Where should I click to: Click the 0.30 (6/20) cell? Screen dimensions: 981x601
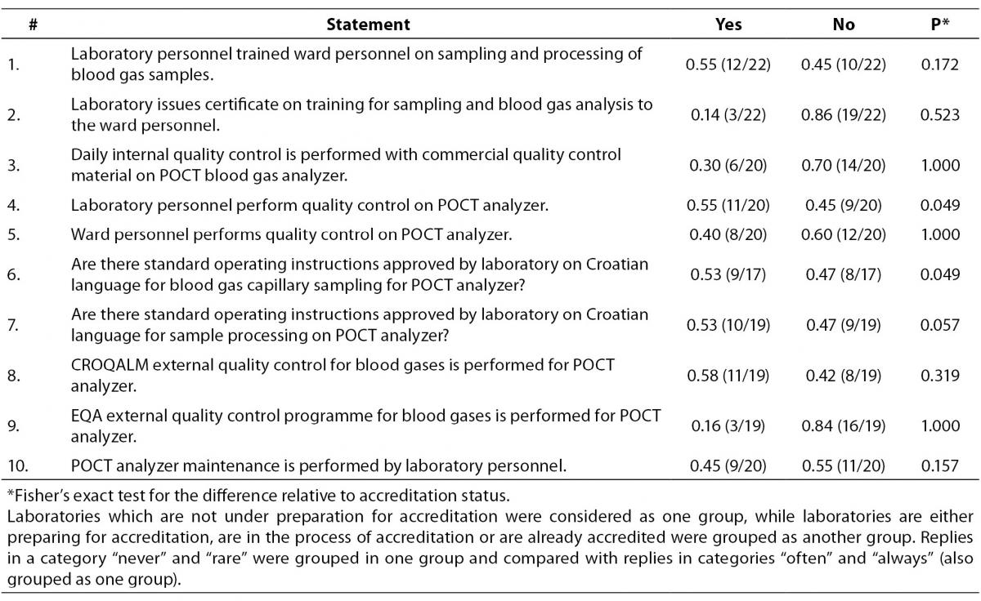click(x=728, y=165)
